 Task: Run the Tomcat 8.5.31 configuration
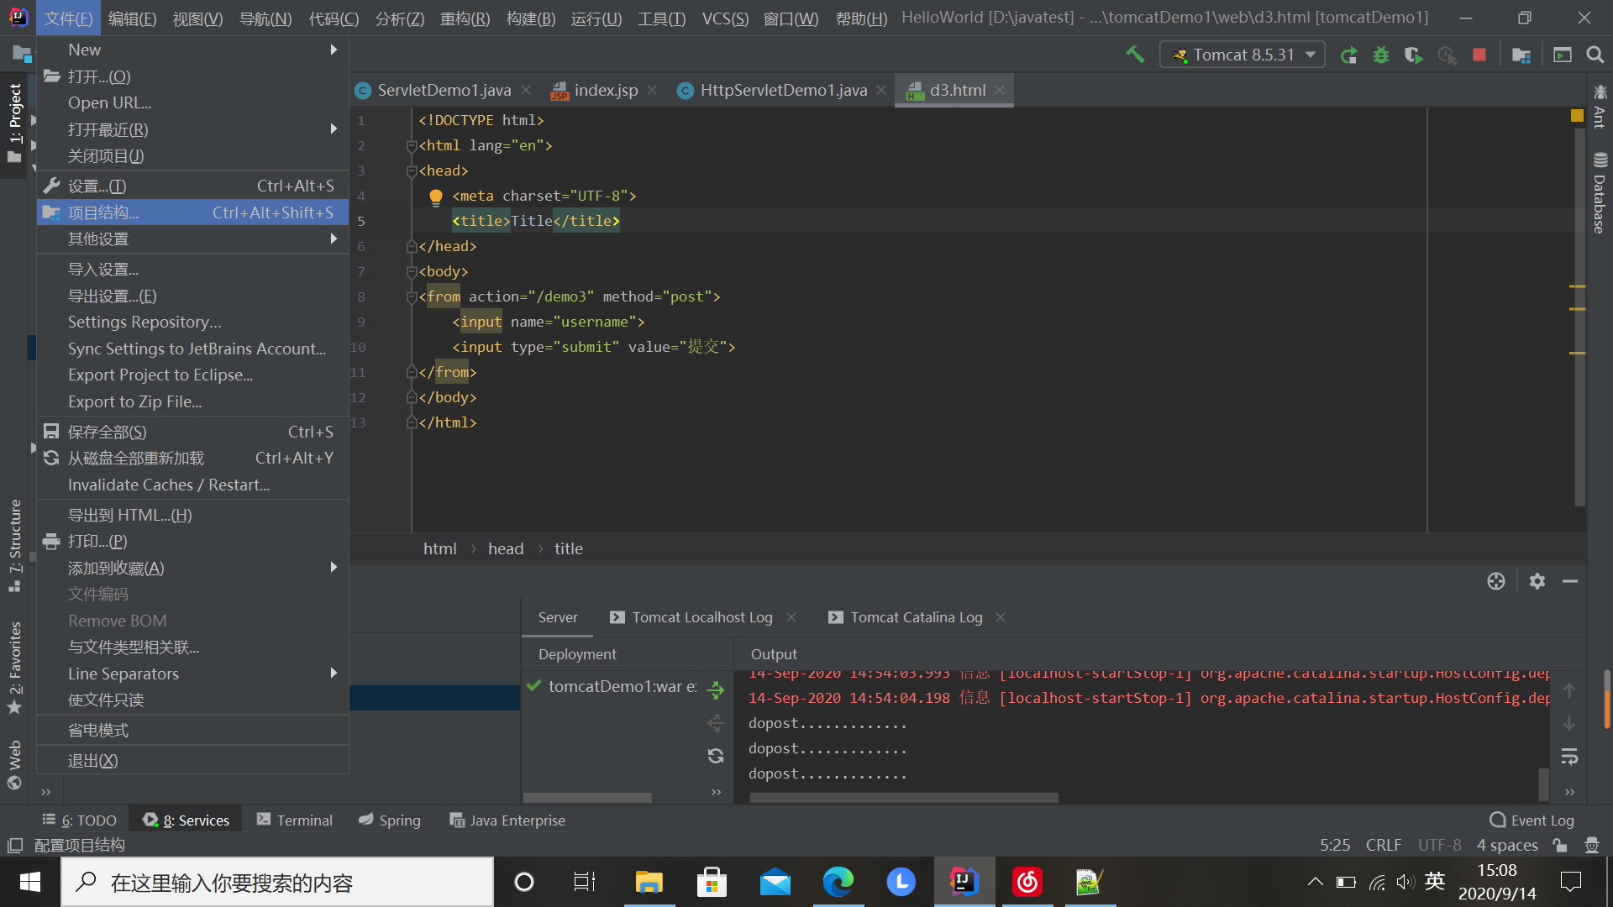(x=1349, y=54)
